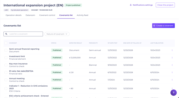Open Indicator 1 Reduction in GHG emissions covenant
Viewport: 179px width, 98px height.
pyautogui.click(x=28, y=87)
